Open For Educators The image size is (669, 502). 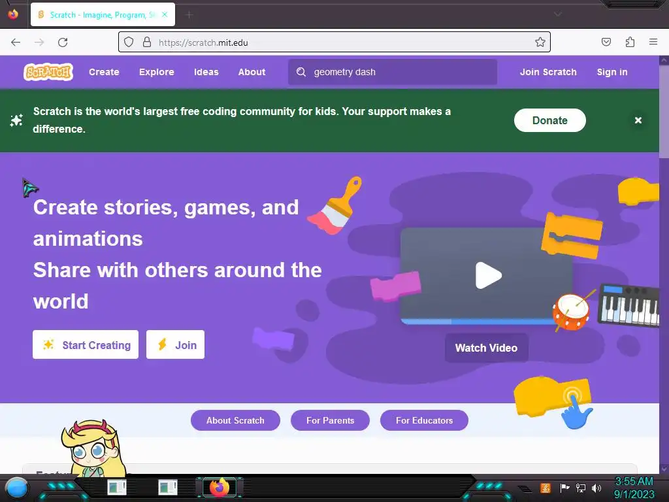coord(424,420)
